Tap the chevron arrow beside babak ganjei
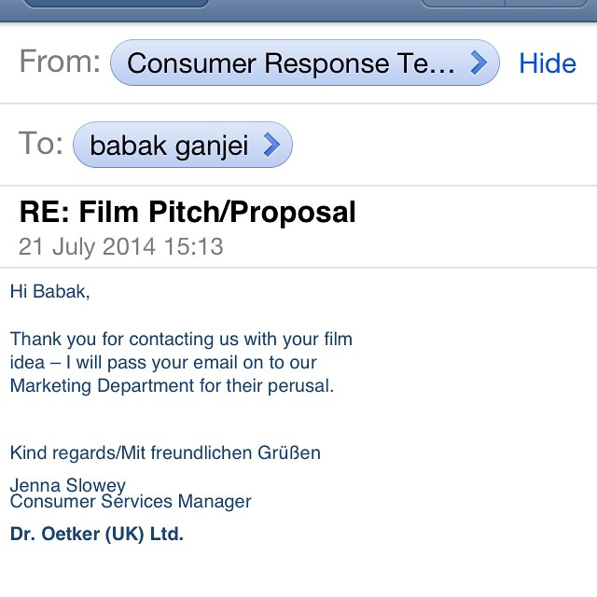The height and width of the screenshot is (597, 597). [x=271, y=145]
